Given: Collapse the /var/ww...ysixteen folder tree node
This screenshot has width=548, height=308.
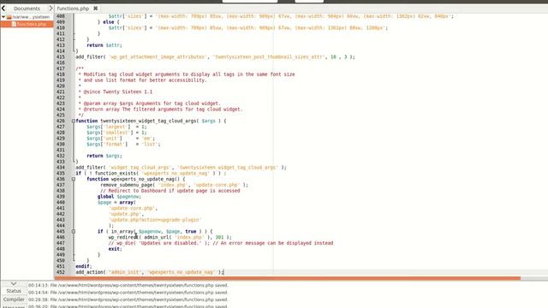Looking at the screenshot, I should (x=3, y=17).
